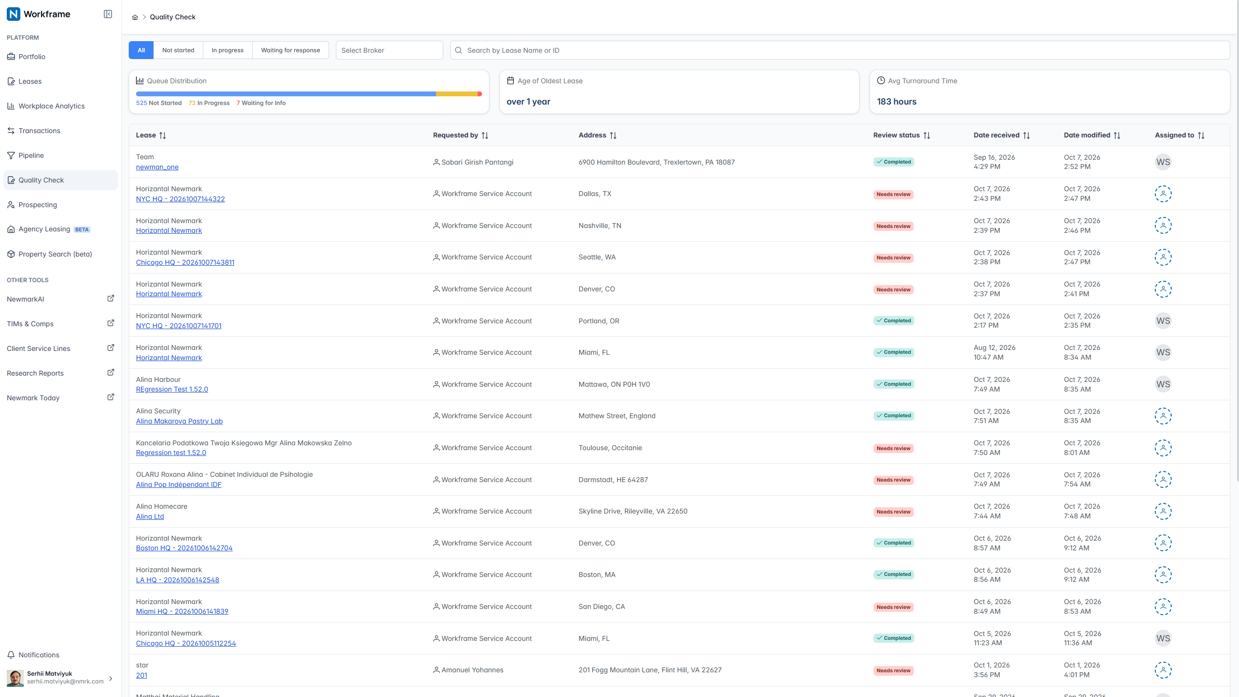Go to home breadcrumb icon
This screenshot has height=697, width=1239.
tap(135, 17)
